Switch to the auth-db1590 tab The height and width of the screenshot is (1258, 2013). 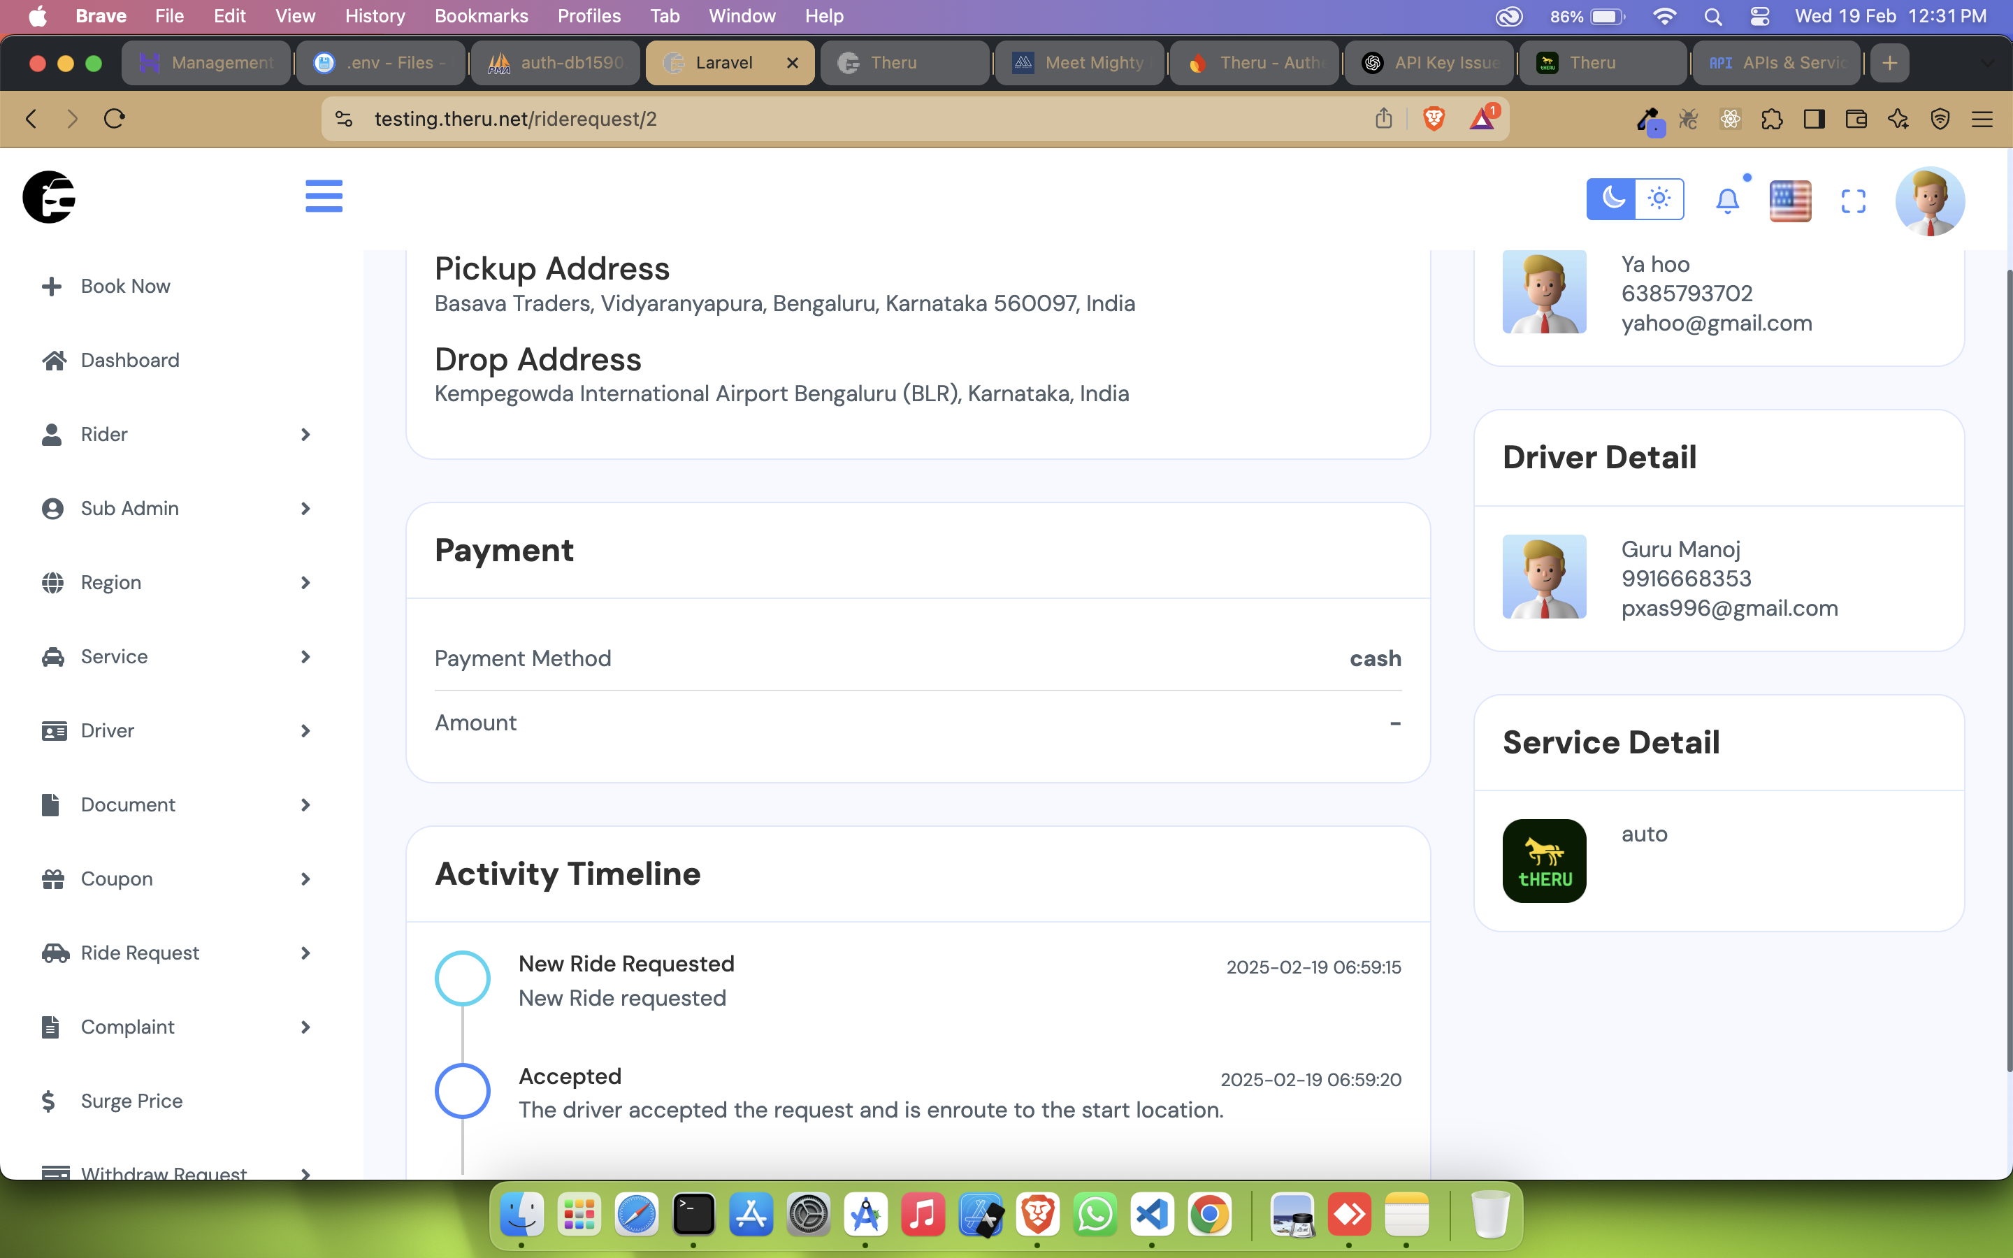coord(556,62)
